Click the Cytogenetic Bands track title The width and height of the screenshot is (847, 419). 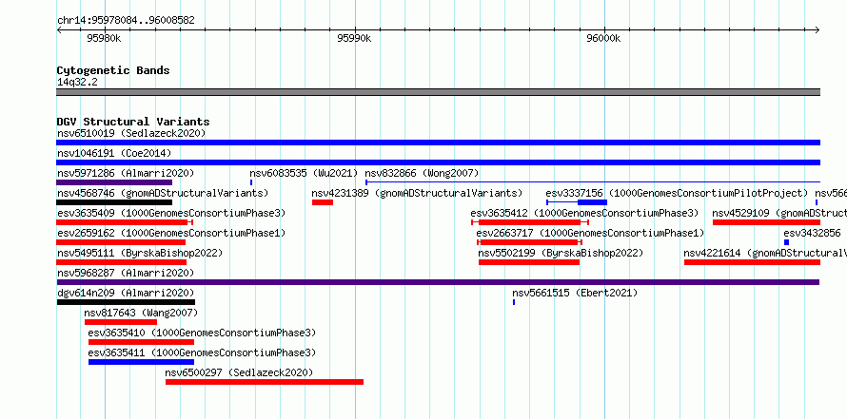(113, 70)
